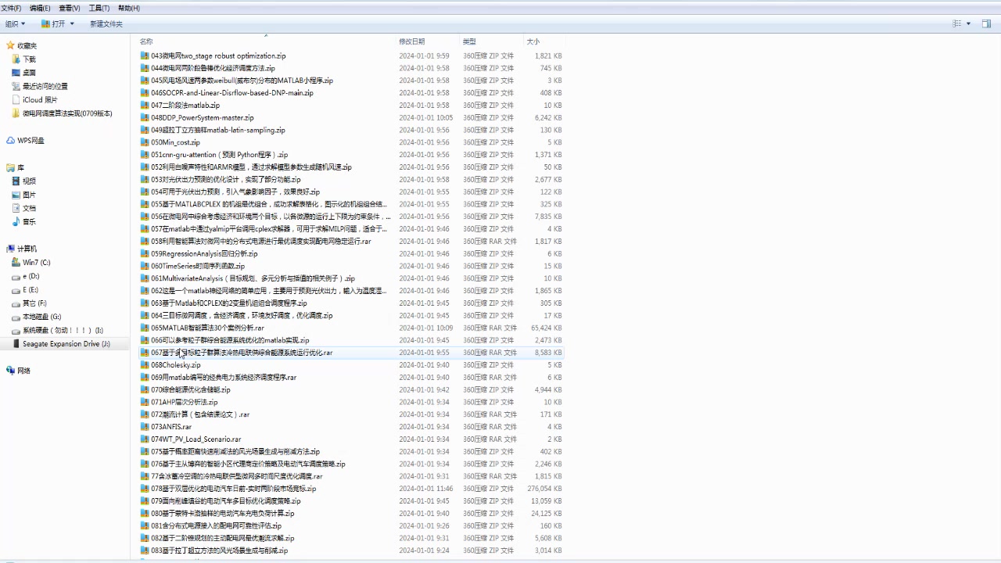This screenshot has height=563, width=1001.
Task: Open the 视频 videos library icon
Action: [x=16, y=181]
